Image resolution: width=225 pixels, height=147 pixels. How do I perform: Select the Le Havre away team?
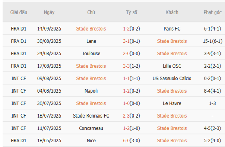coord(172,103)
